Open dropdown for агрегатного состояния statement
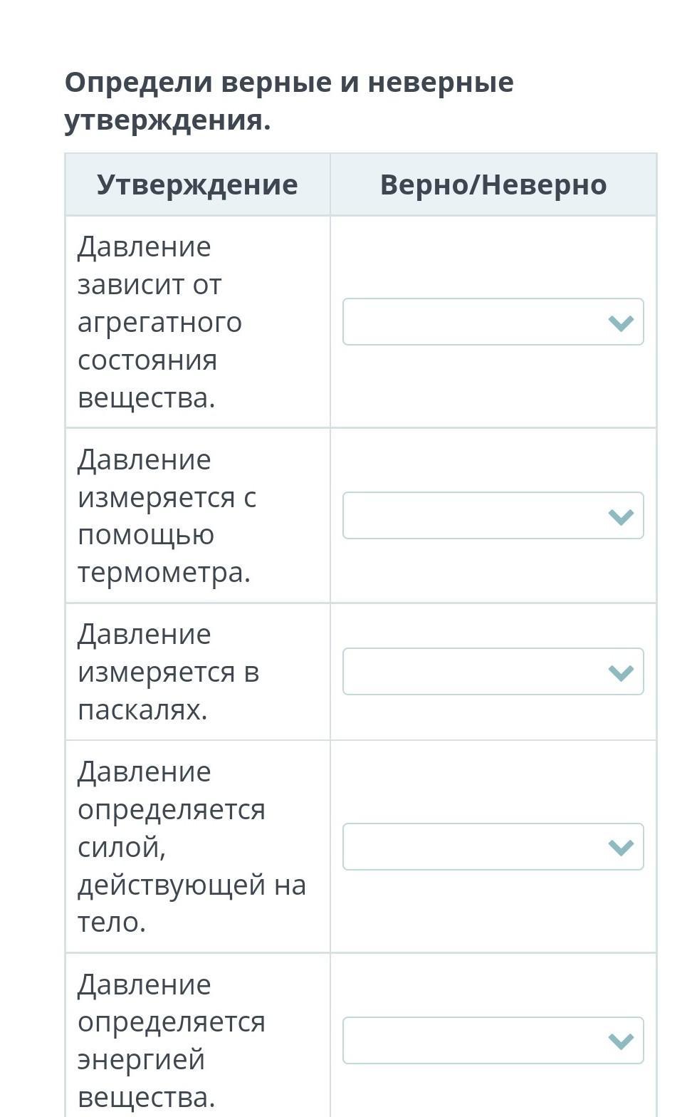692x1117 pixels. coord(493,322)
